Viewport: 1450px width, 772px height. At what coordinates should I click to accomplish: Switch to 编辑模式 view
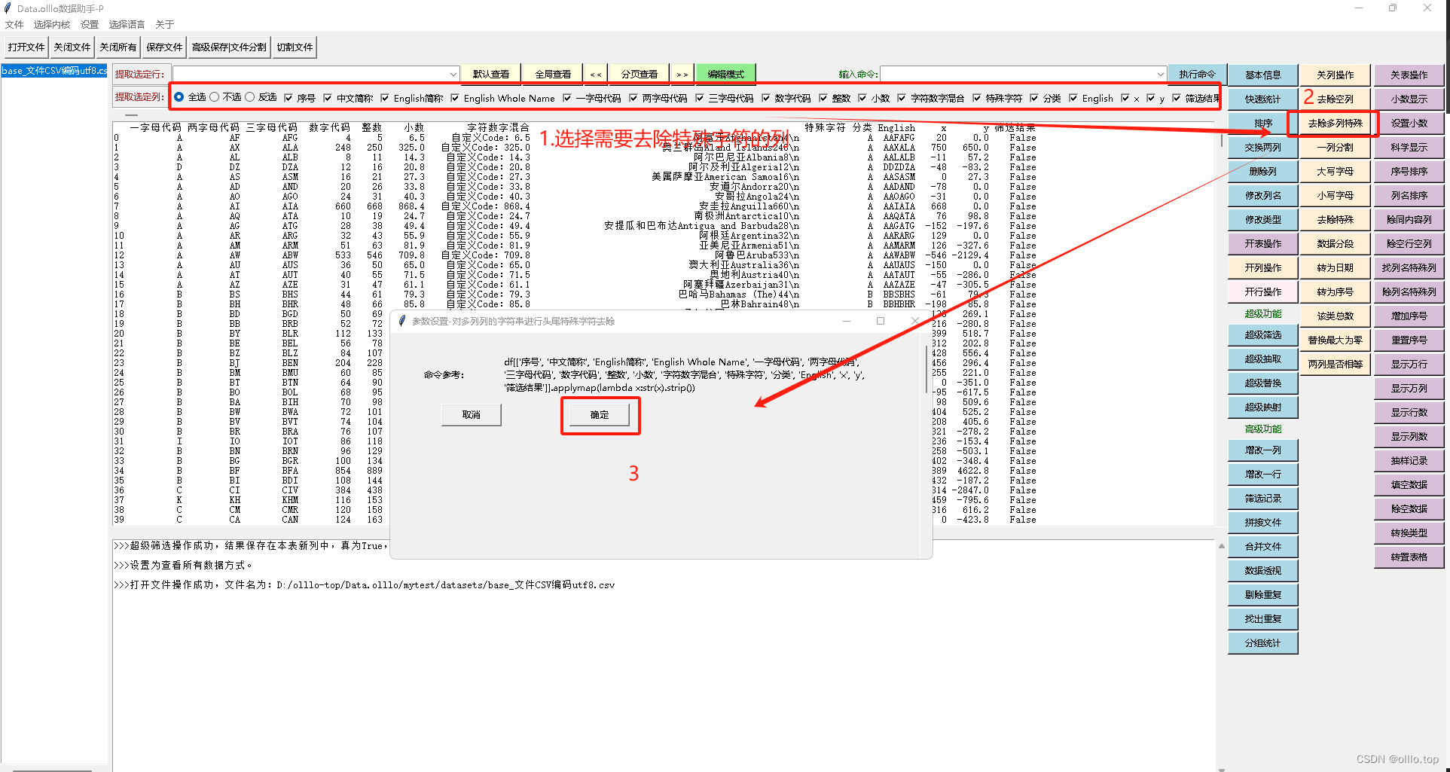coord(725,73)
